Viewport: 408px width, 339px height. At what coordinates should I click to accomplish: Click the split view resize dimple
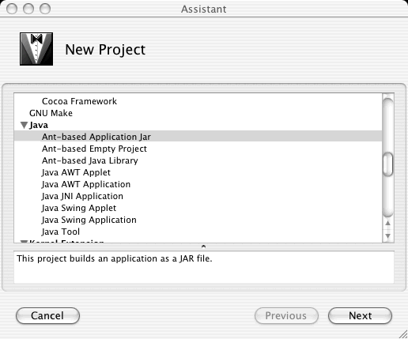(203, 247)
